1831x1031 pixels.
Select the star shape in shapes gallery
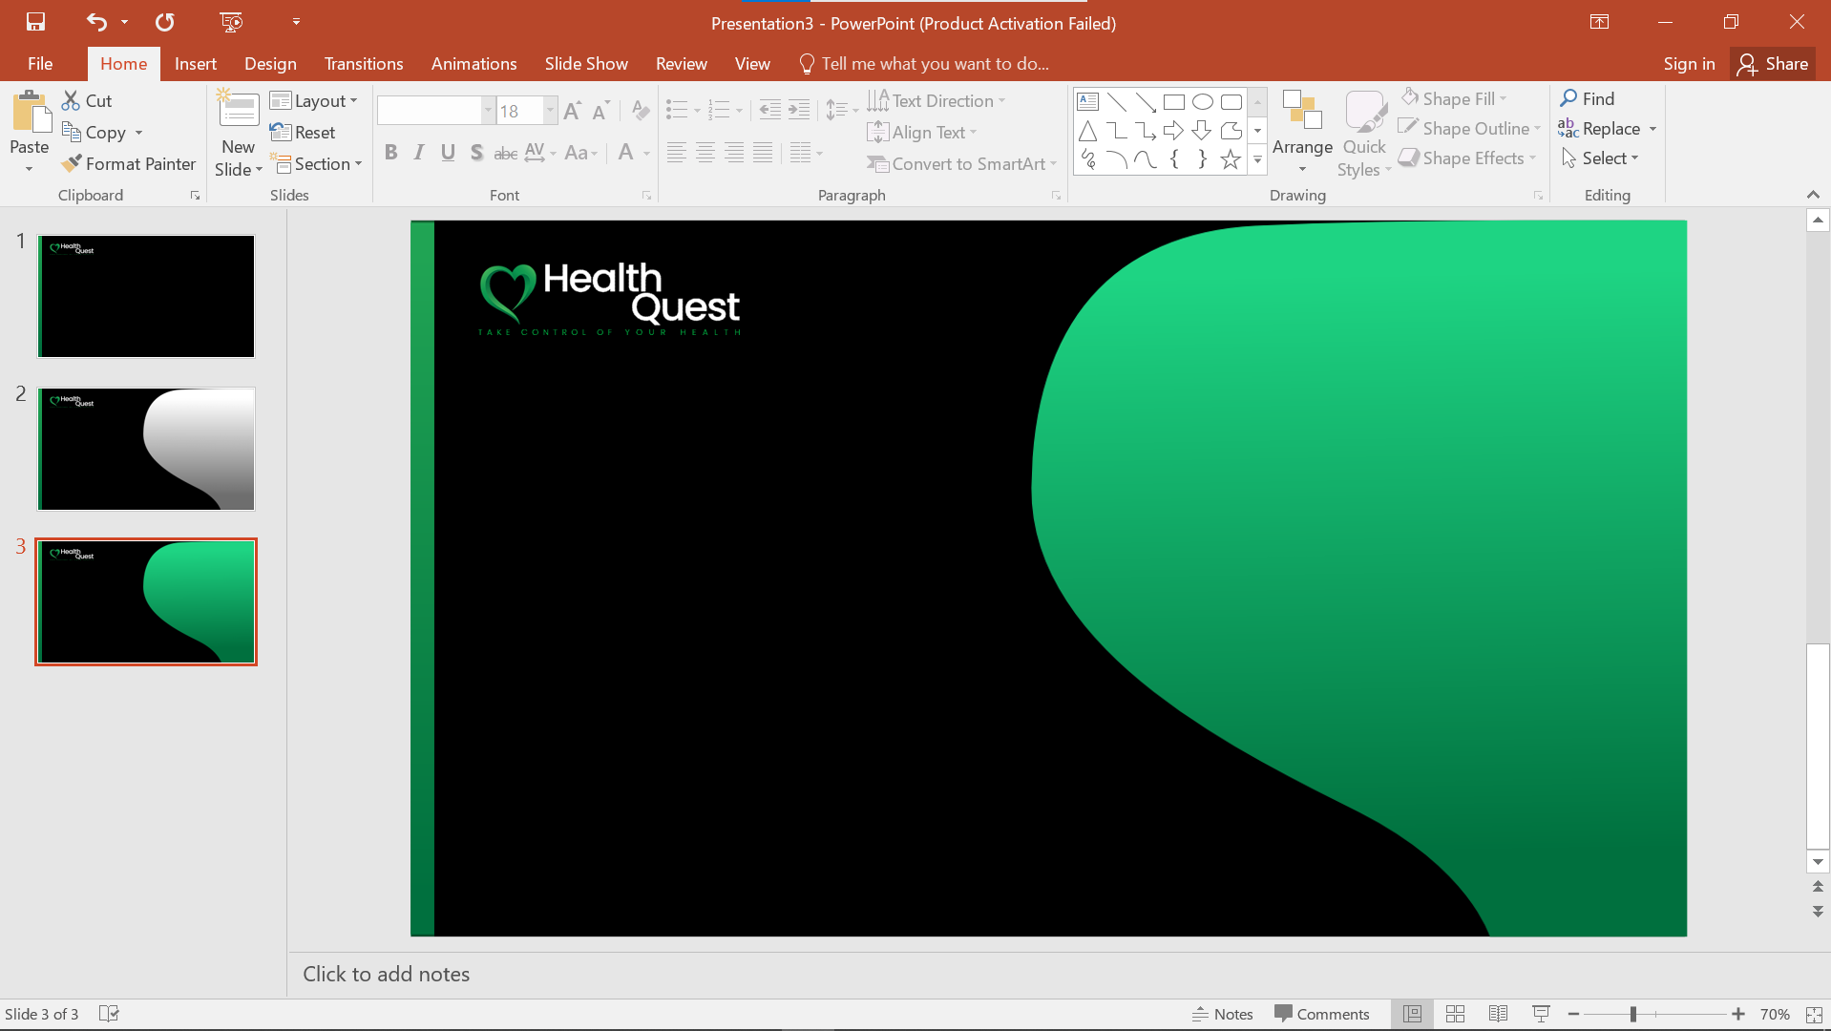point(1231,159)
